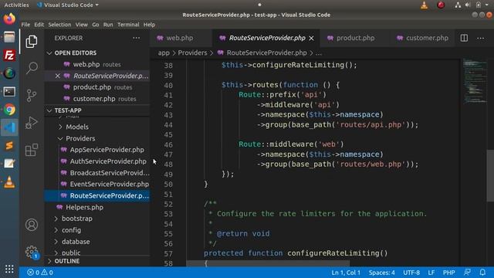The width and height of the screenshot is (494, 278).
Task: Click the Split Editor Right icon
Action: [464, 38]
